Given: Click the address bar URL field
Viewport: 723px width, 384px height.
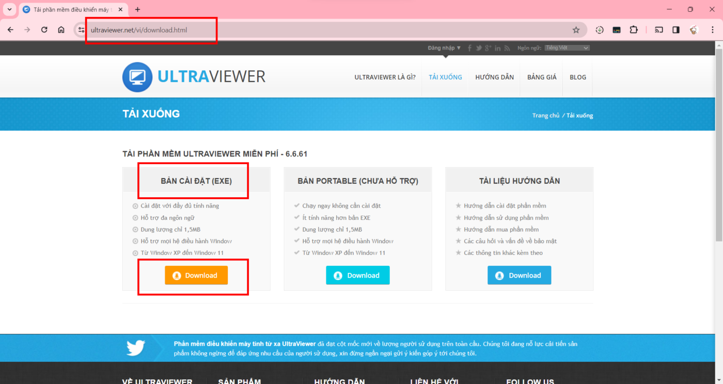Looking at the screenshot, I should (x=331, y=30).
